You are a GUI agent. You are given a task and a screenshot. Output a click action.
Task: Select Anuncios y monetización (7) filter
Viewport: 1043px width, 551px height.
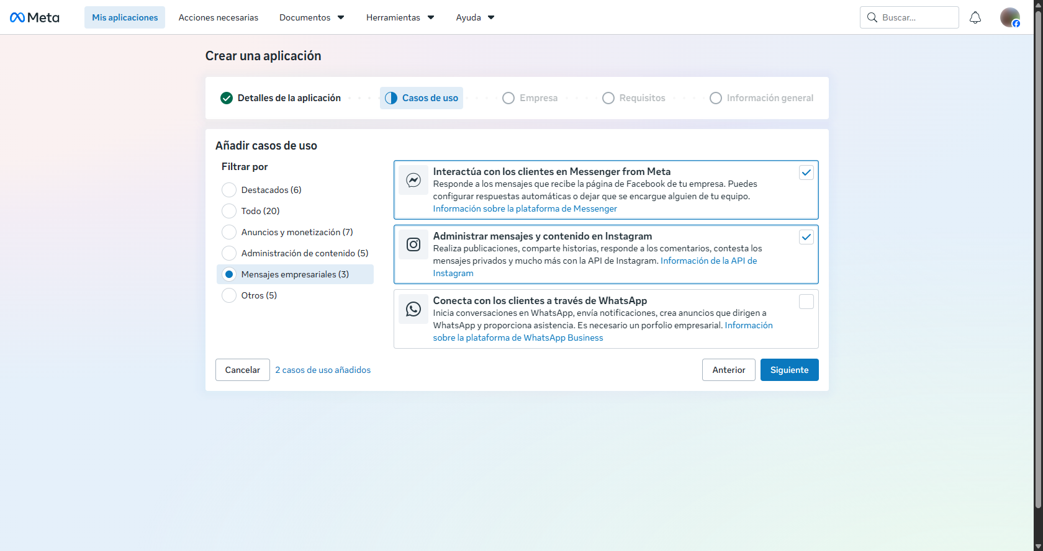coord(229,232)
